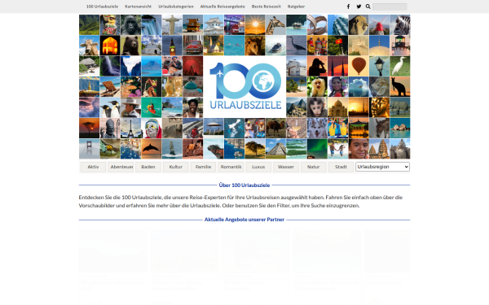The image size is (489, 305).
Task: Select the kayak paddler thumbnail
Action: [152, 107]
